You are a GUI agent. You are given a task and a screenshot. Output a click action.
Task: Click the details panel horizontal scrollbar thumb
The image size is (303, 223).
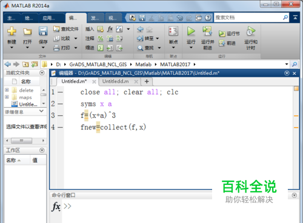pos(21,141)
